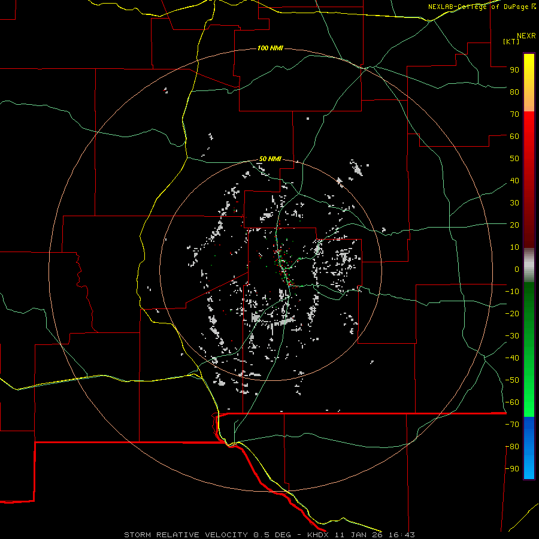Click the "90" tick label on scale
539x539 pixels.
click(x=514, y=70)
